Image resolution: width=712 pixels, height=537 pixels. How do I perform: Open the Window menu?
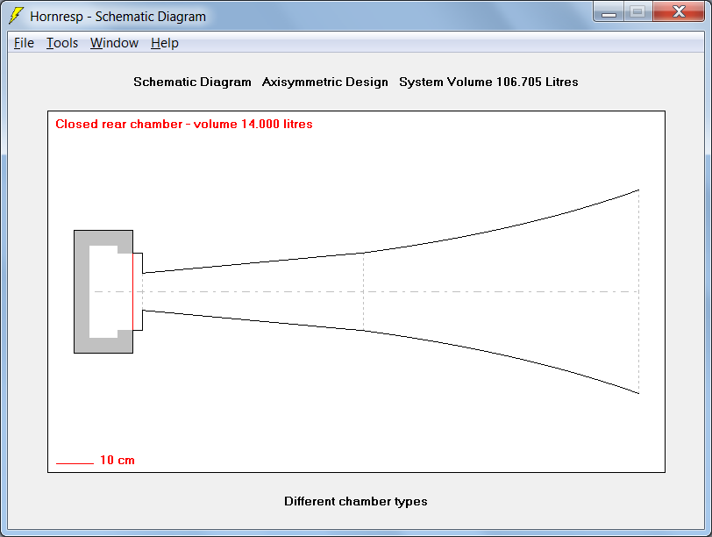tap(114, 43)
